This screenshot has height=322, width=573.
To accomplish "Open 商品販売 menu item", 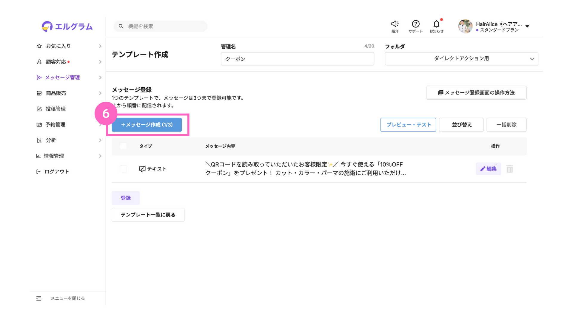I will (56, 93).
